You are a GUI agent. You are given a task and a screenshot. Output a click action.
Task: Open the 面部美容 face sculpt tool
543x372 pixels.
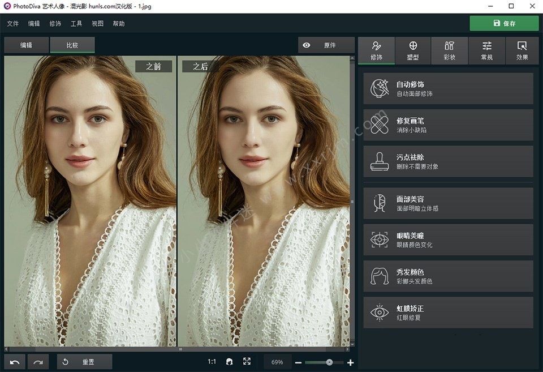448,203
